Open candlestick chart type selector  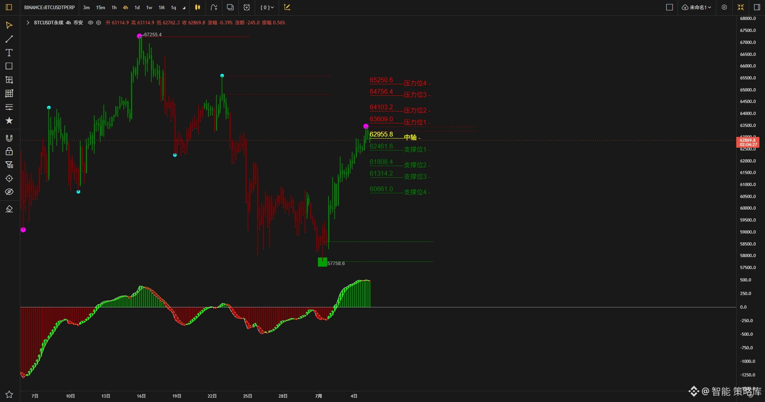coord(198,7)
